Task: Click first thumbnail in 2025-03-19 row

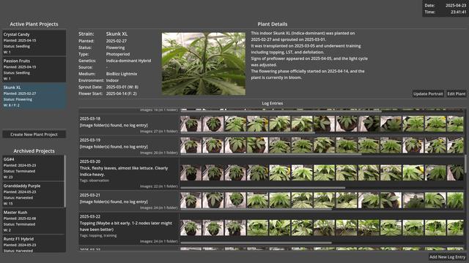Action: coord(191,145)
